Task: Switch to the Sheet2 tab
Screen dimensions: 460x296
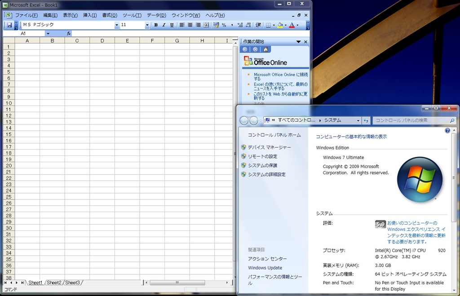Action: [54, 283]
